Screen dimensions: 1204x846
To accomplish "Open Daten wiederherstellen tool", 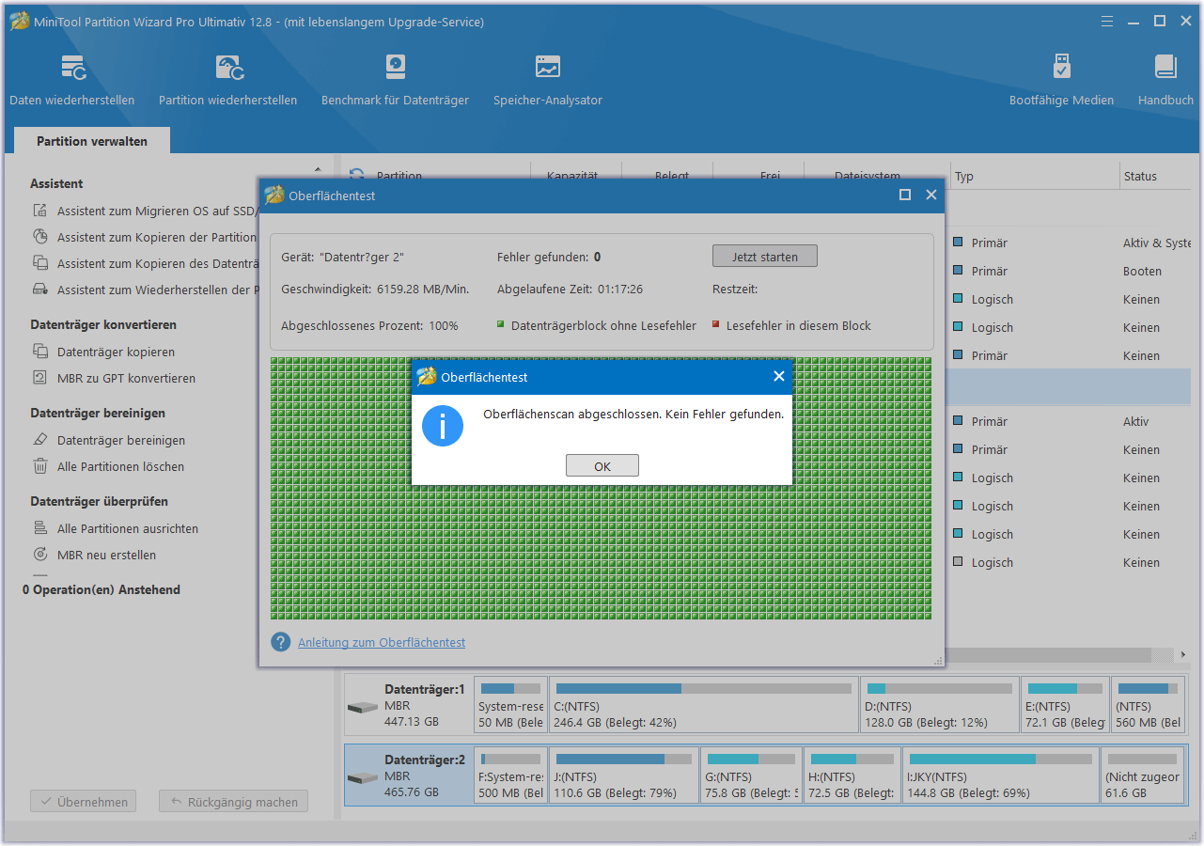I will (x=72, y=80).
